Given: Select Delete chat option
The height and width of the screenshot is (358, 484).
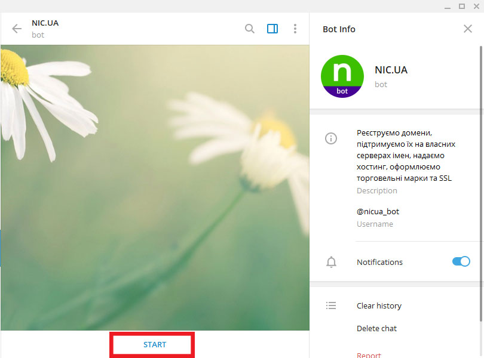Looking at the screenshot, I should pos(376,328).
